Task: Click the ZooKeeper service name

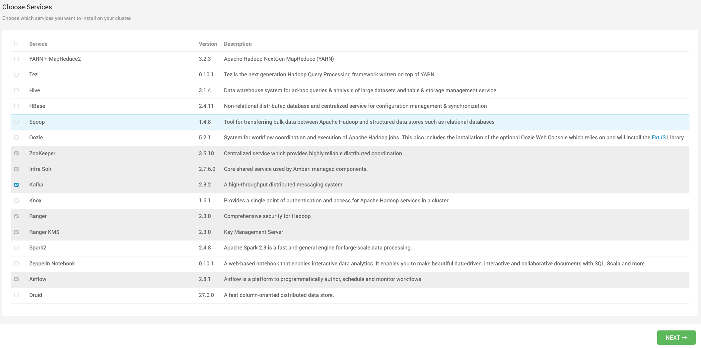Action: [42, 153]
